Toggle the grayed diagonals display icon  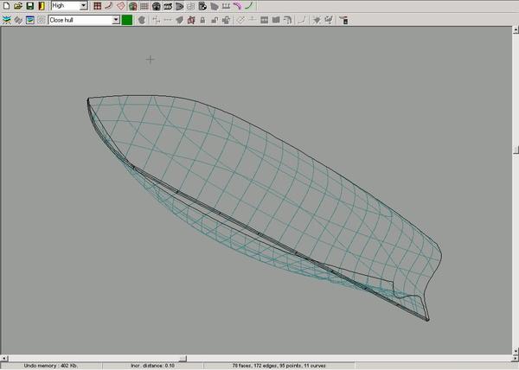pos(191,6)
